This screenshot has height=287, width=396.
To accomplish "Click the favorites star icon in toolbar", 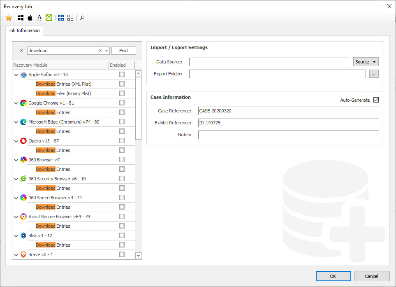I will point(9,18).
